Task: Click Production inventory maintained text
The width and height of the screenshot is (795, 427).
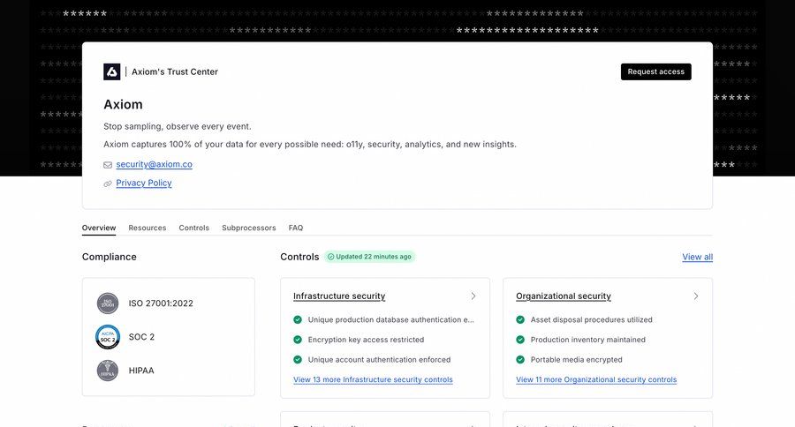Action: (x=588, y=340)
